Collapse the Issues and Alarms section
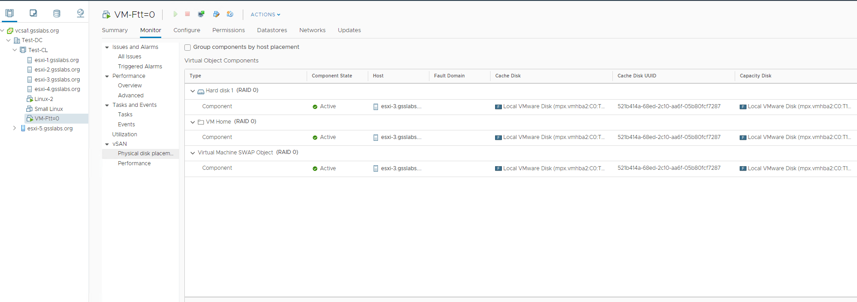 107,48
